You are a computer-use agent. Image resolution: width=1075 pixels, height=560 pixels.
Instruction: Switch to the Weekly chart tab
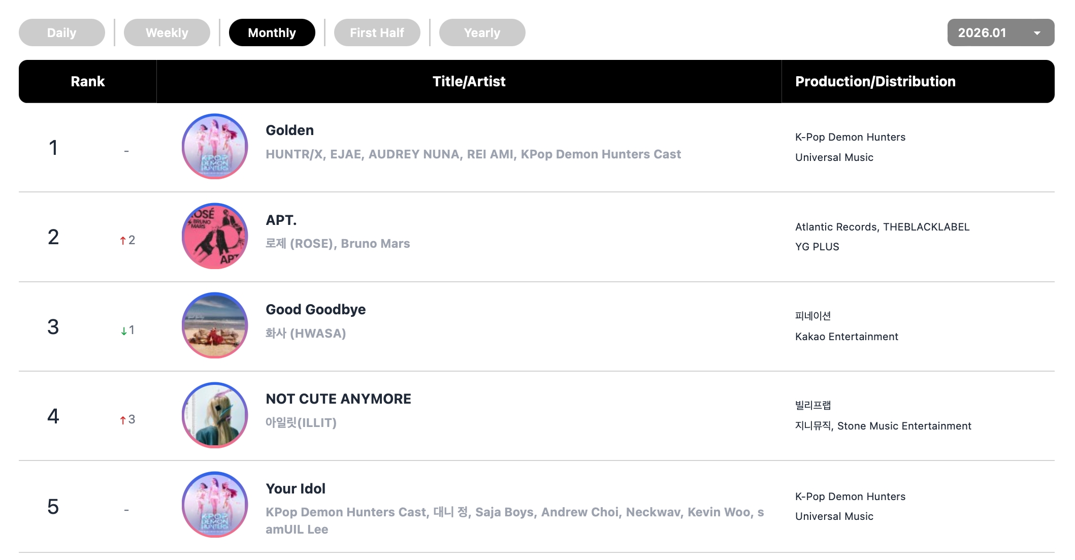tap(167, 32)
